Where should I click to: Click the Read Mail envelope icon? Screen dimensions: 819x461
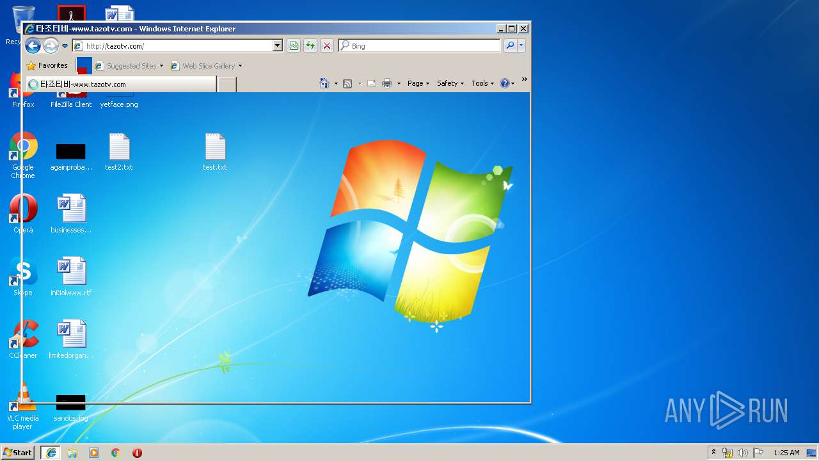tap(372, 83)
